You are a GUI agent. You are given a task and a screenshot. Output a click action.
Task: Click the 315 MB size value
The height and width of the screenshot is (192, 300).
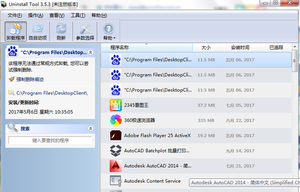click(x=206, y=120)
